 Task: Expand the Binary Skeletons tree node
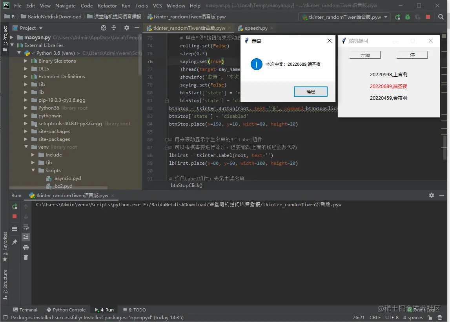coord(26,61)
